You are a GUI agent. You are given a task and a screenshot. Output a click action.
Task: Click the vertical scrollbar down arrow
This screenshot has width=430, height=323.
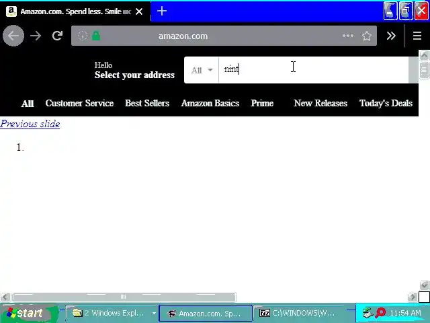(x=424, y=285)
